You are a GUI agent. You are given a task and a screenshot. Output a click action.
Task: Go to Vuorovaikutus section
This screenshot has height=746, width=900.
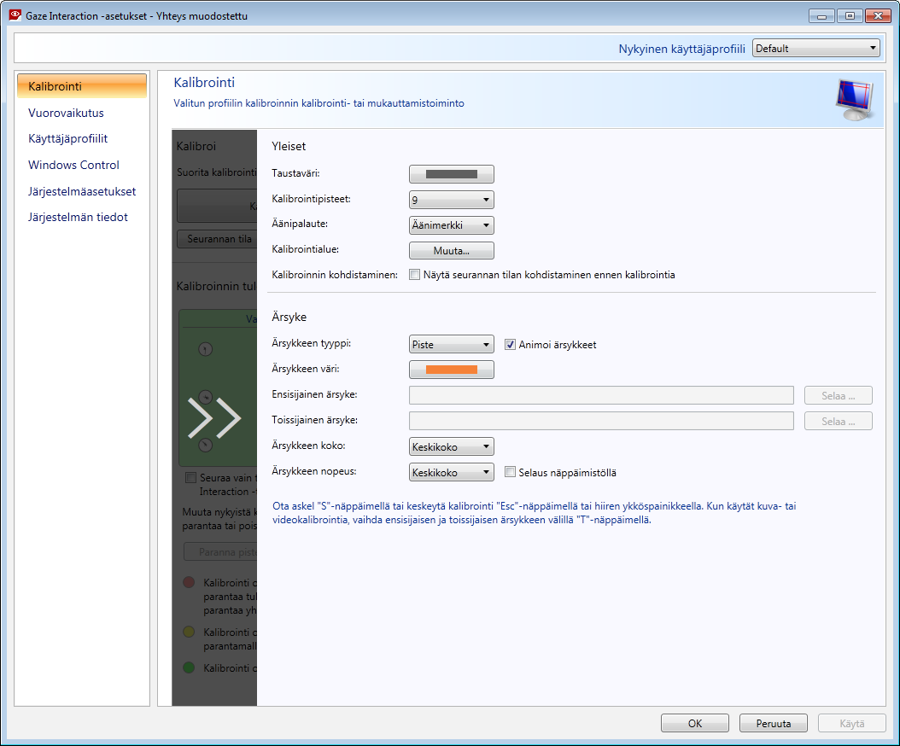[66, 113]
